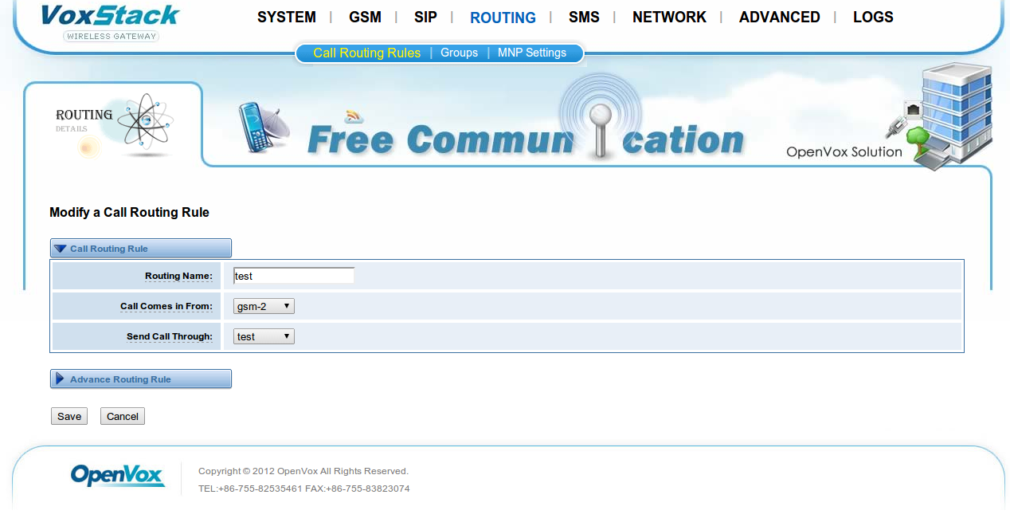Click the Cancel button
Viewport: 1010px width, 526px height.
pos(123,416)
